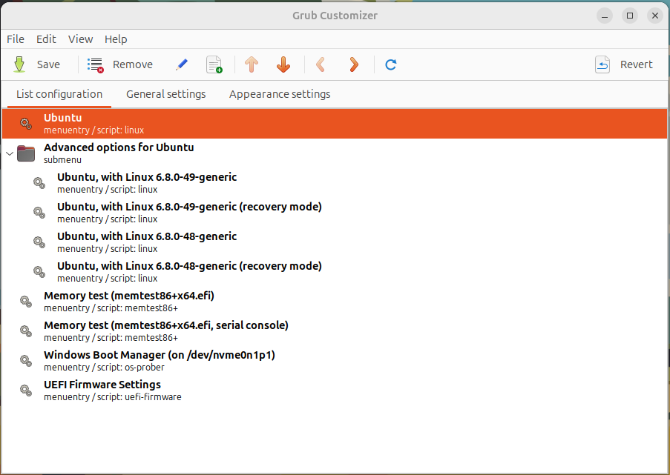Create a new entry with the document-plus icon

(214, 64)
